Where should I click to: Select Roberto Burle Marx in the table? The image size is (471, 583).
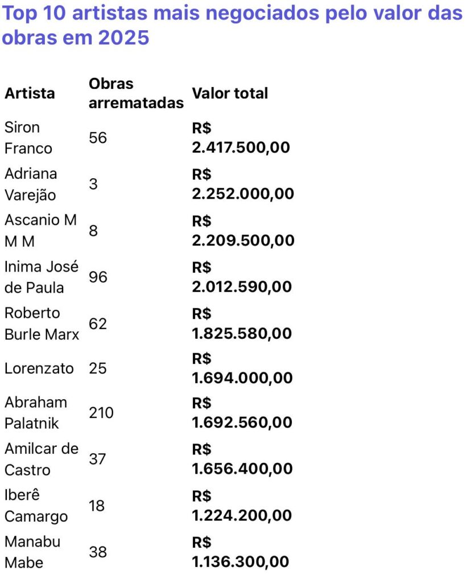42,323
